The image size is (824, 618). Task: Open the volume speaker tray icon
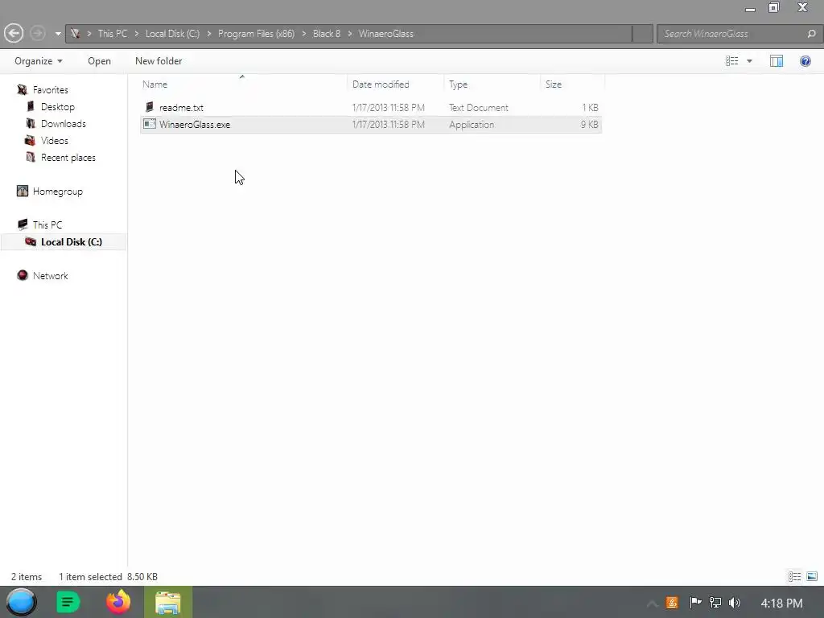(x=735, y=603)
